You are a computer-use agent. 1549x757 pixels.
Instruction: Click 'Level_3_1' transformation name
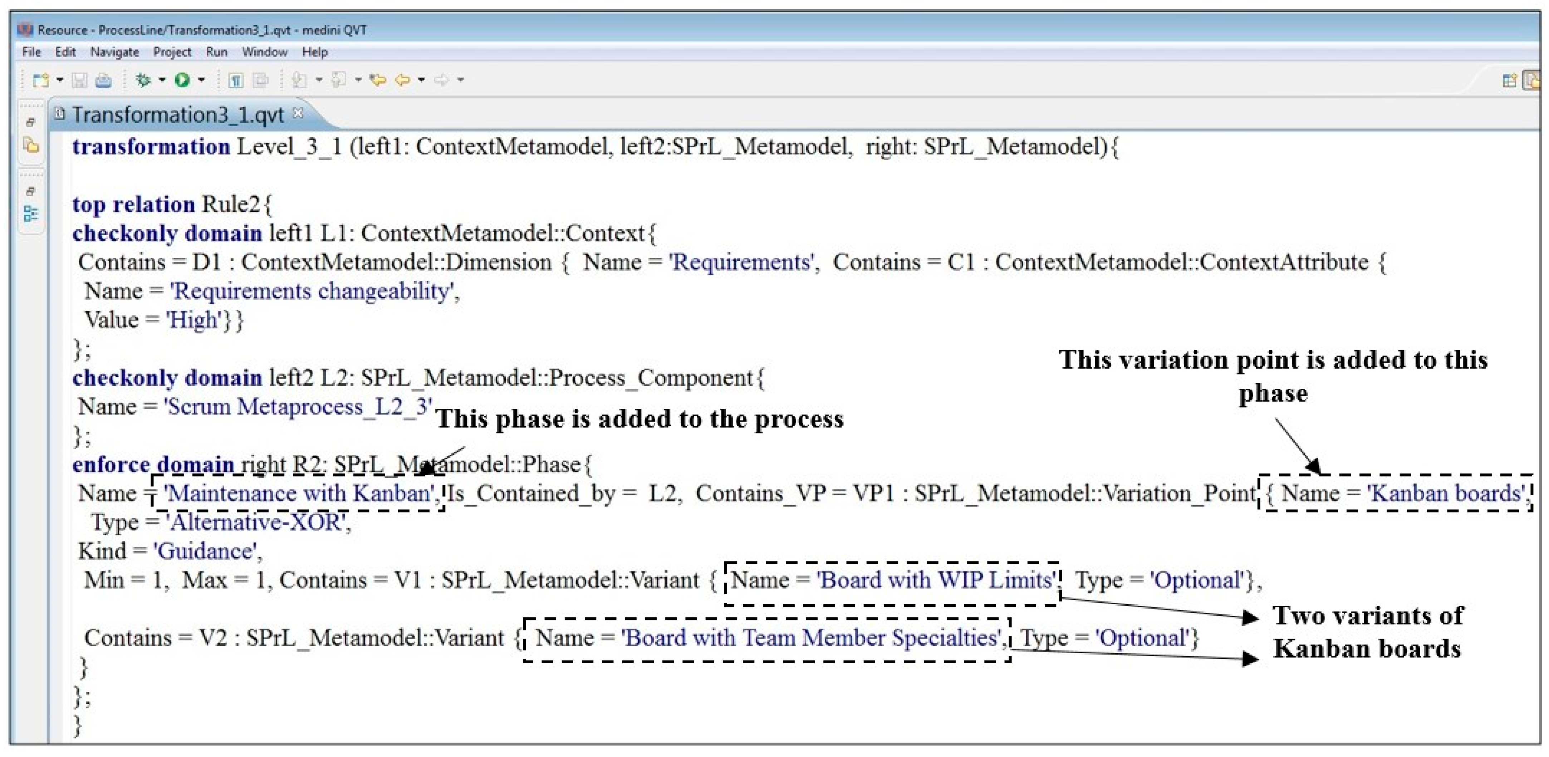289,147
